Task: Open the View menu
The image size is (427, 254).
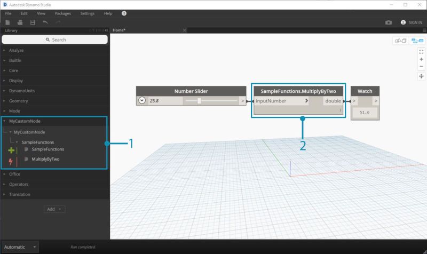Action: (41, 13)
